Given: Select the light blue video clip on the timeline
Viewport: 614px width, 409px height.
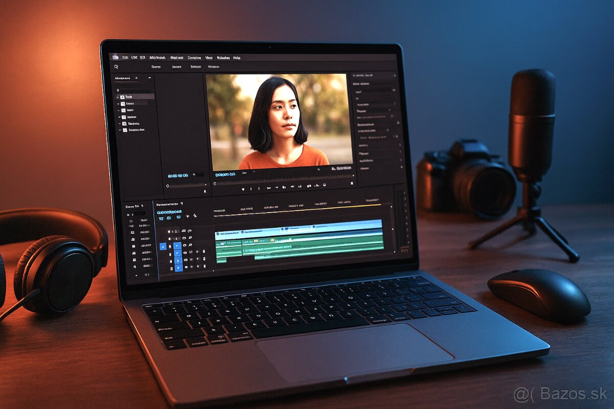Looking at the screenshot, I should point(299,229).
